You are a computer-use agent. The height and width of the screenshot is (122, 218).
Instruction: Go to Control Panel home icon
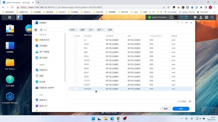click(x=36, y=30)
